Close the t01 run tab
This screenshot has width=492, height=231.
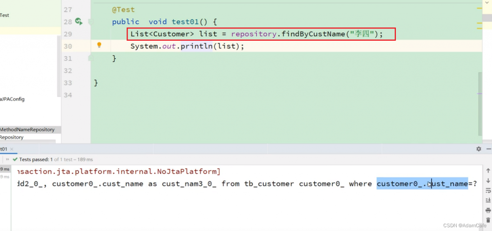[11, 149]
